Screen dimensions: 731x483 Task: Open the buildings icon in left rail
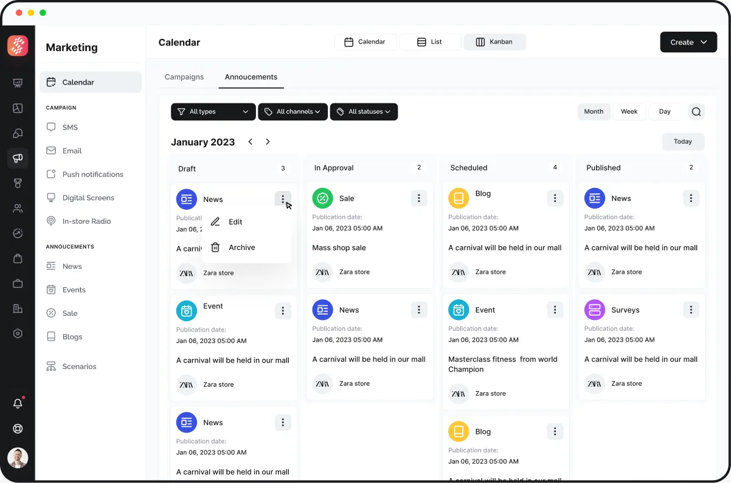(18, 308)
